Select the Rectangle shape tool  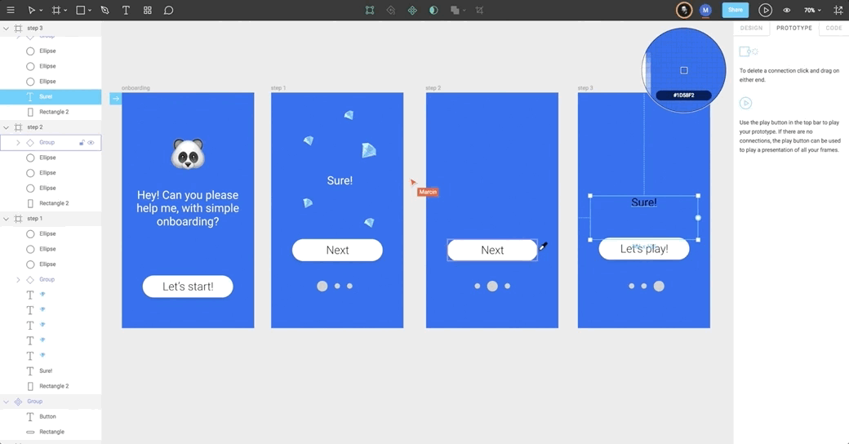point(80,11)
